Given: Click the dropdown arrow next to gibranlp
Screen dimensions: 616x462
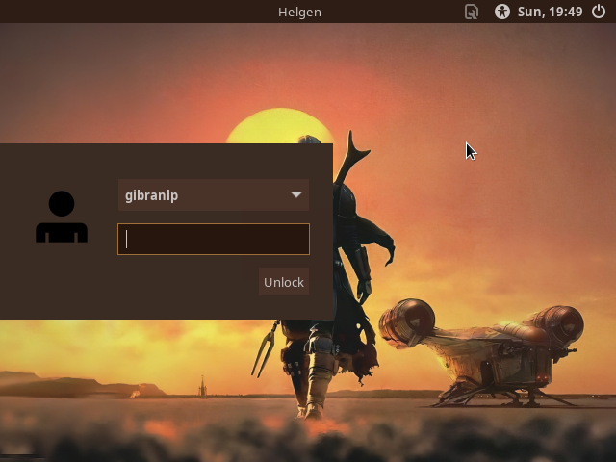Looking at the screenshot, I should coord(296,194).
